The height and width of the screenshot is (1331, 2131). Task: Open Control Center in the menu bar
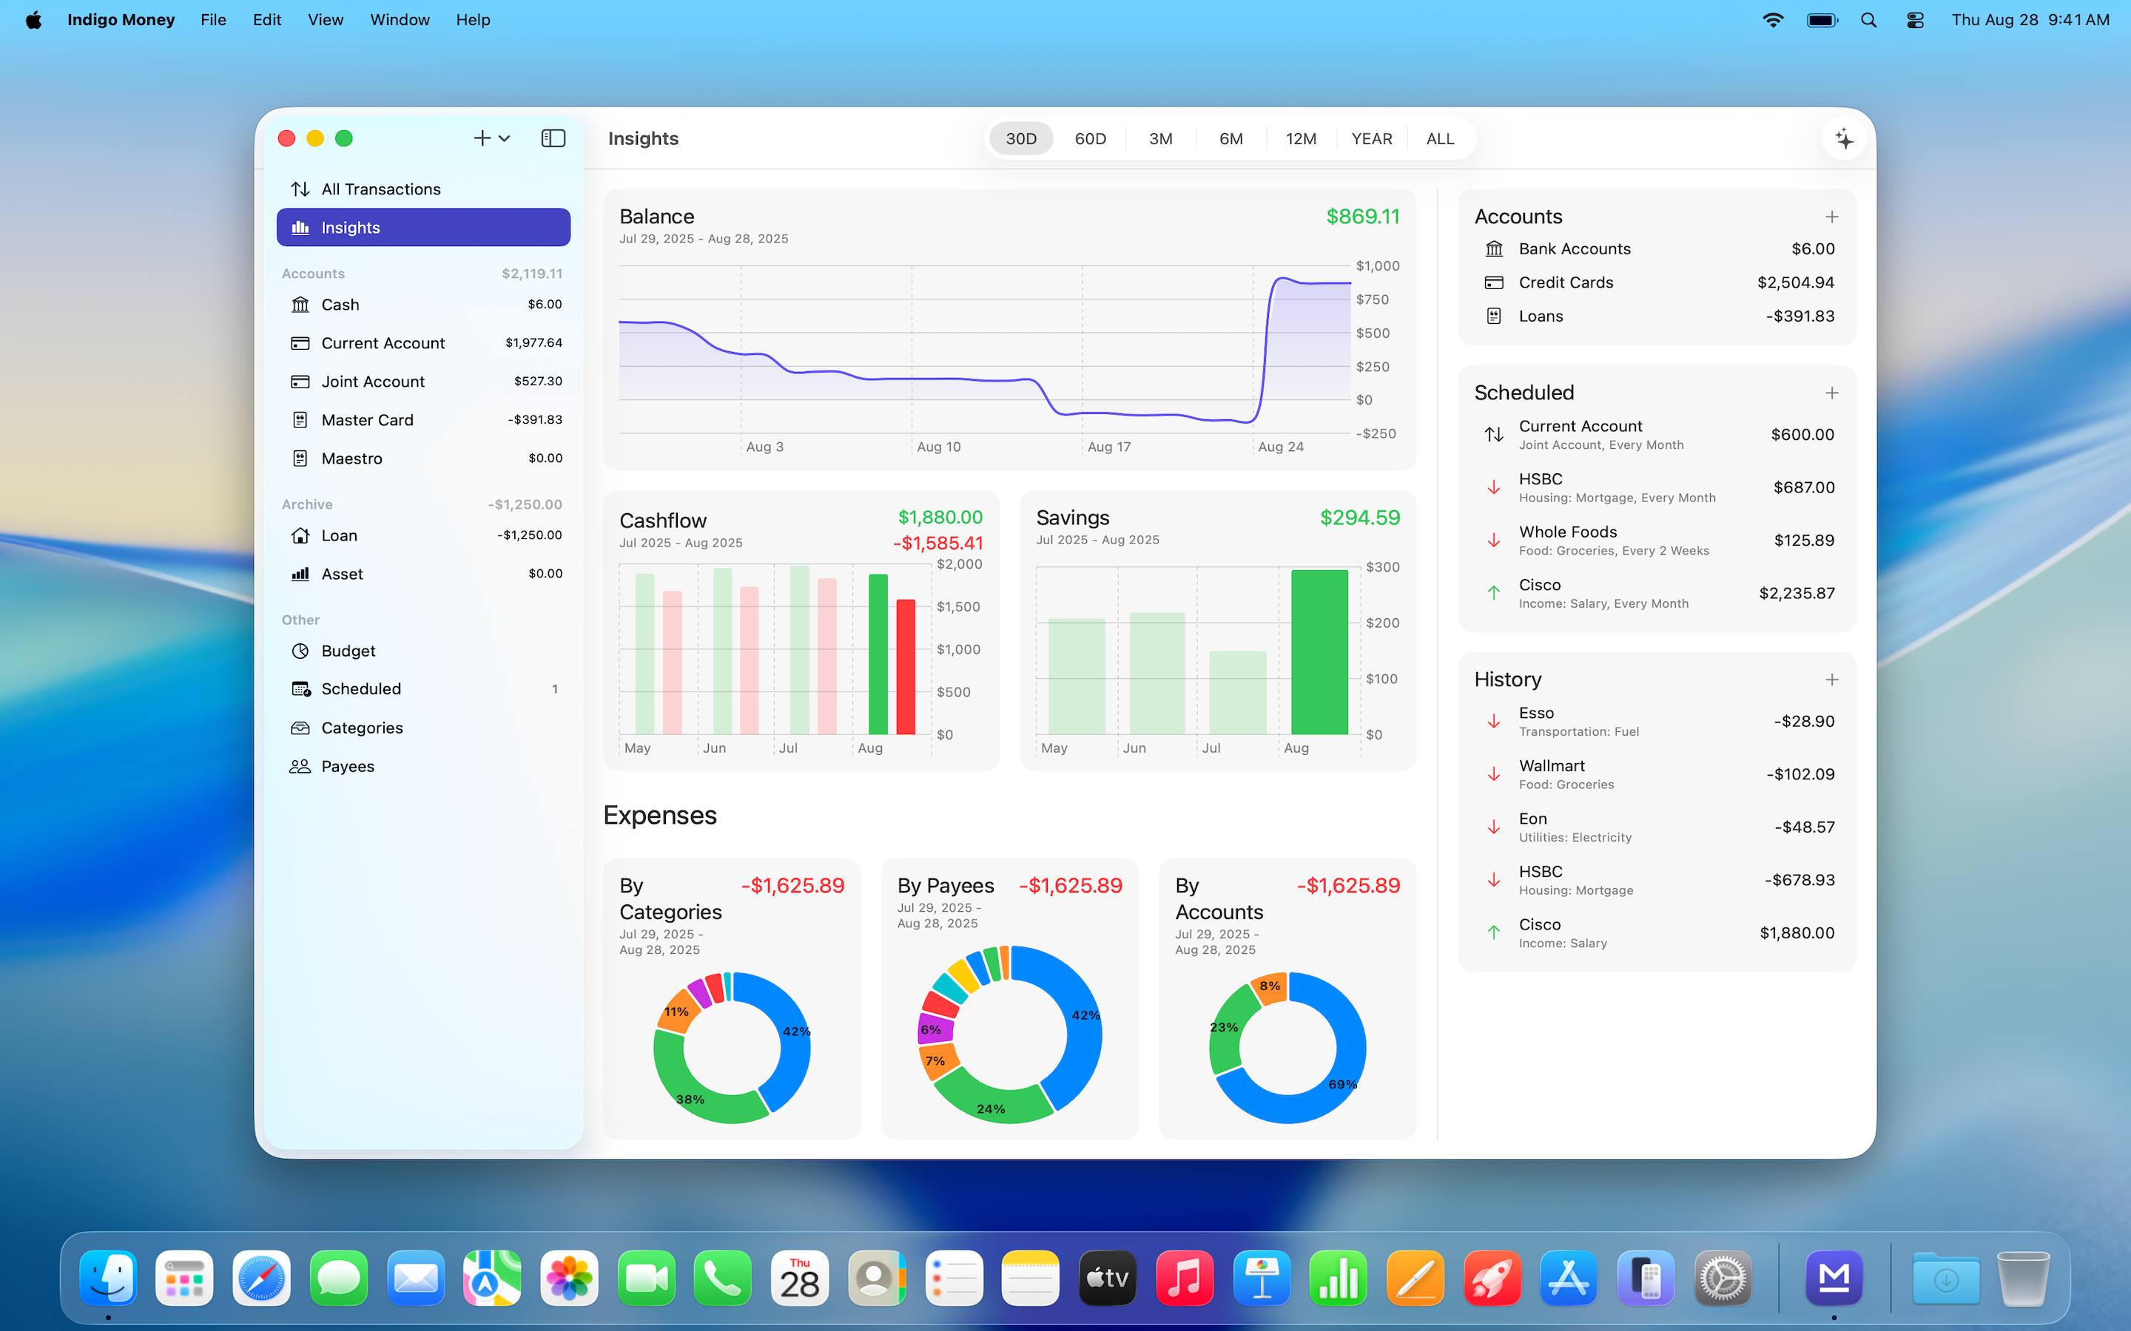click(1915, 19)
